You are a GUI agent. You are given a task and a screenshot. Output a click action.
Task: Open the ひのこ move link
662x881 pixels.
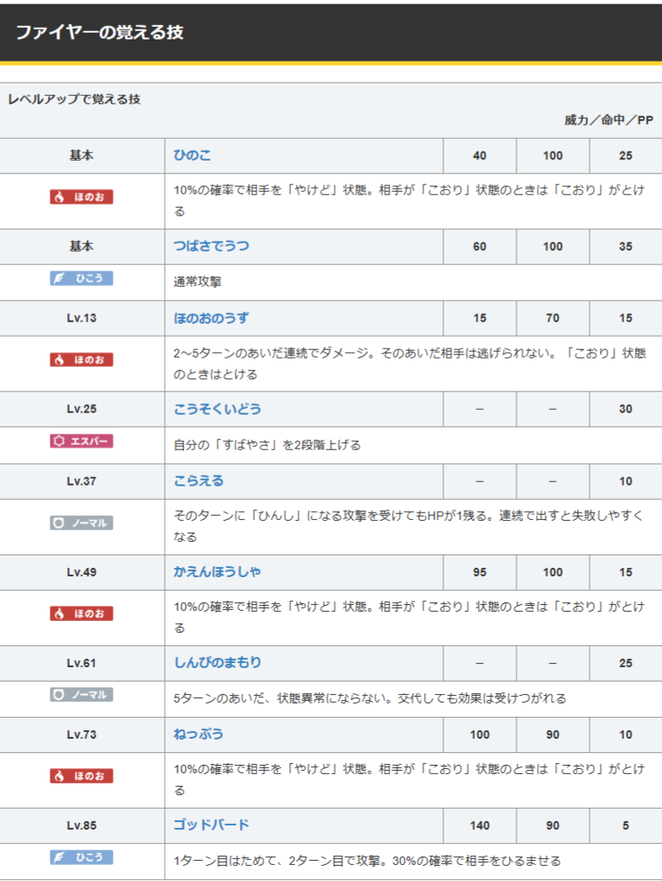[x=192, y=156]
